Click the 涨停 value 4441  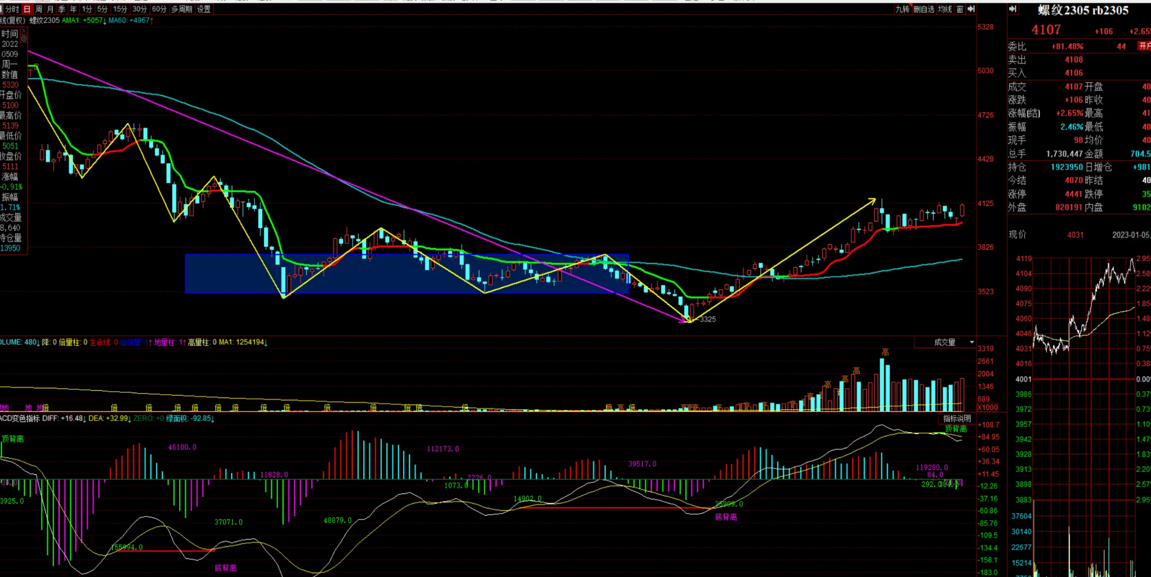(1074, 194)
